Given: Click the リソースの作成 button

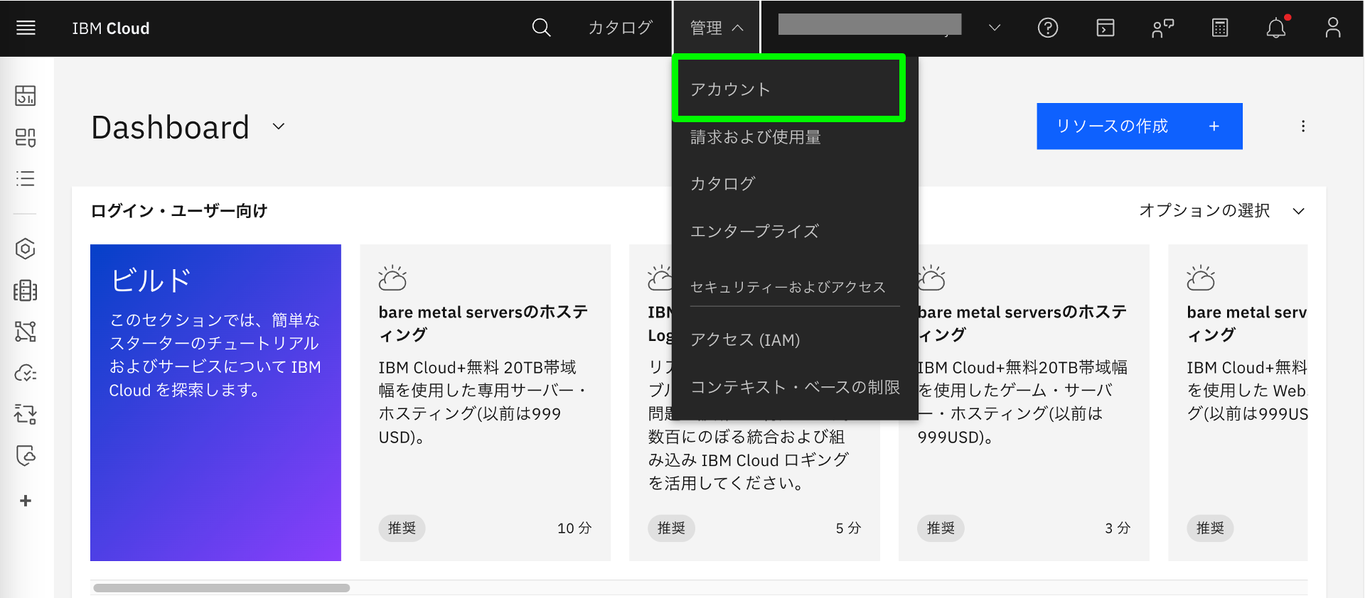Looking at the screenshot, I should [x=1139, y=126].
